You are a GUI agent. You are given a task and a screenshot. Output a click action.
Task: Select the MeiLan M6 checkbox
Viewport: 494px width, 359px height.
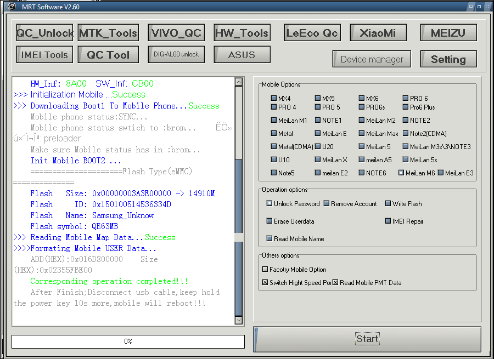pos(401,173)
